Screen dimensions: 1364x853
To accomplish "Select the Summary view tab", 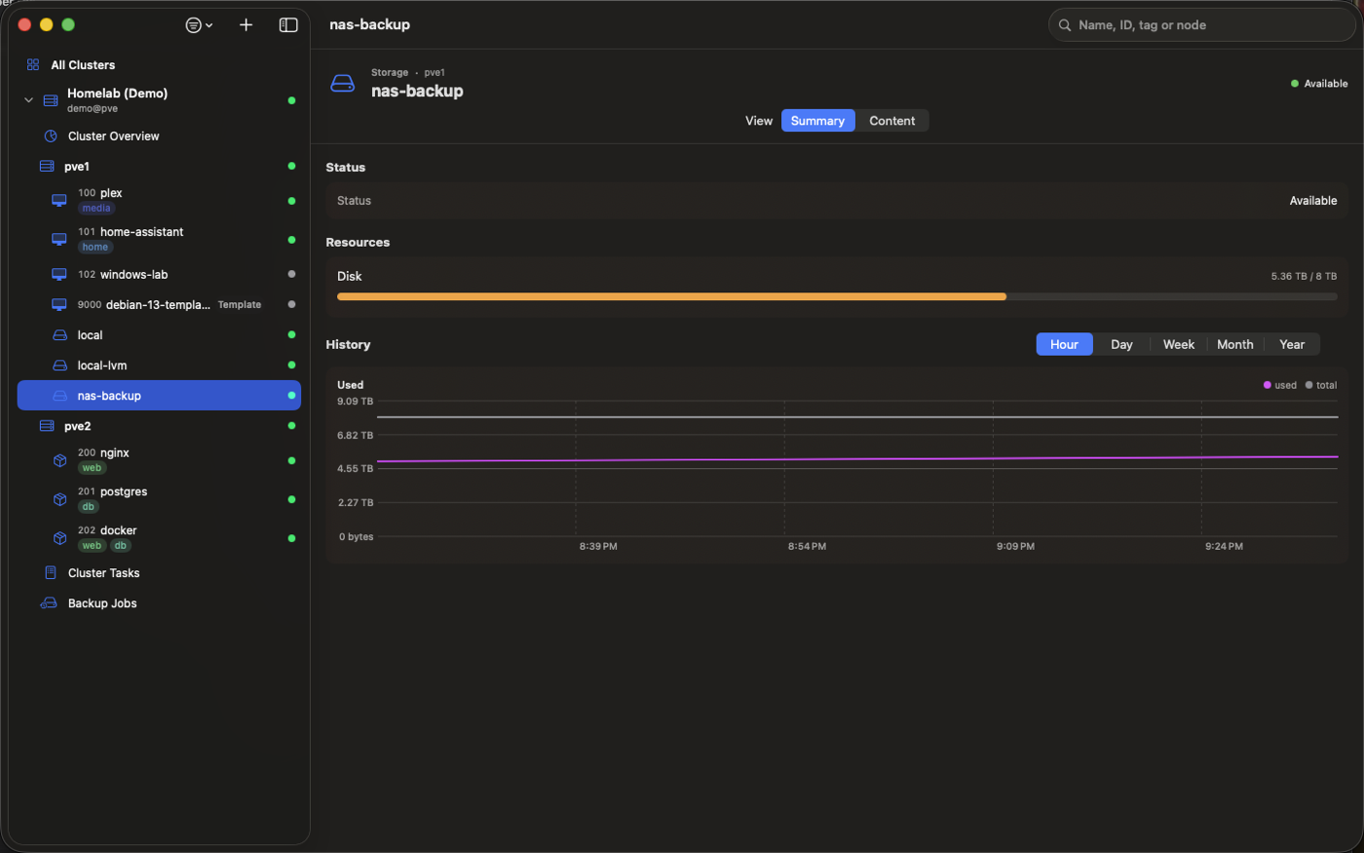I will (817, 121).
